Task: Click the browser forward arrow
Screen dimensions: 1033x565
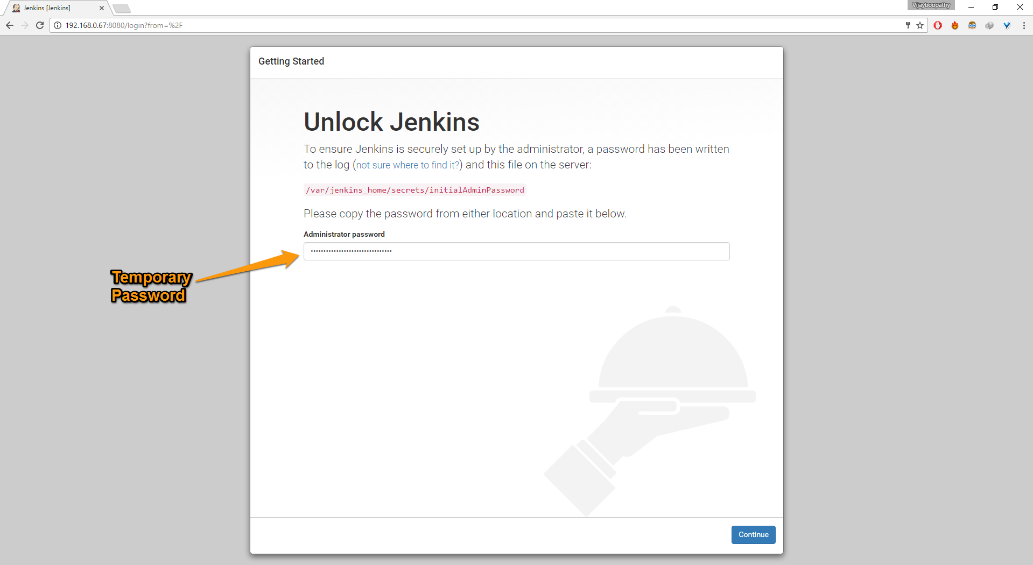Action: 25,25
